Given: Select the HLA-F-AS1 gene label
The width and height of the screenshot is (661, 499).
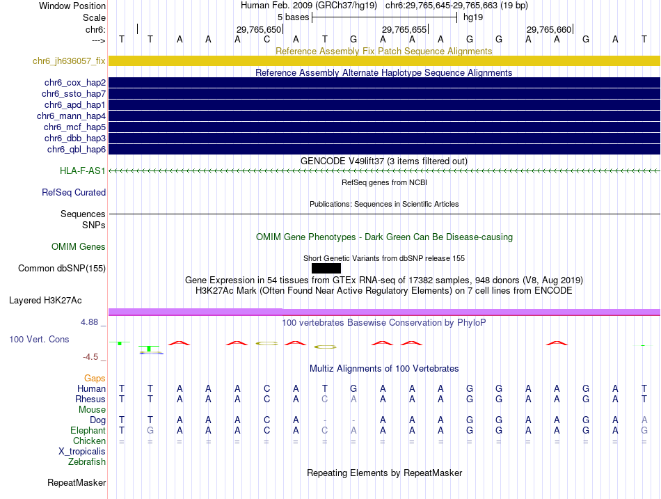Looking at the screenshot, I should tap(83, 171).
